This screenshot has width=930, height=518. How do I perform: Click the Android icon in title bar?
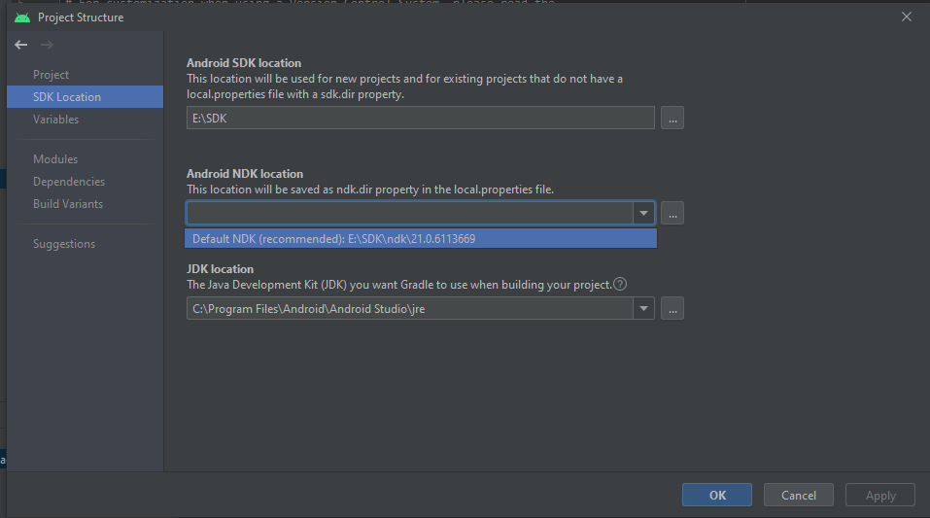click(22, 17)
